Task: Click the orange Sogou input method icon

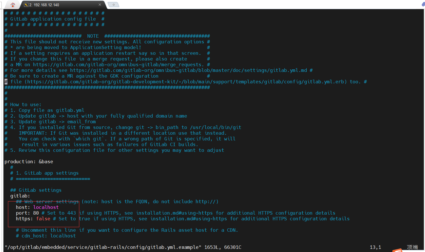Action: click(397, 250)
